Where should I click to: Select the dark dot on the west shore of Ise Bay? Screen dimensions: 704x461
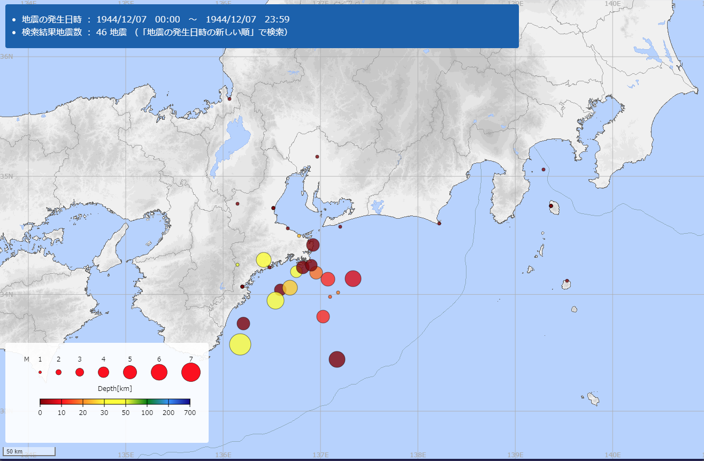point(273,208)
